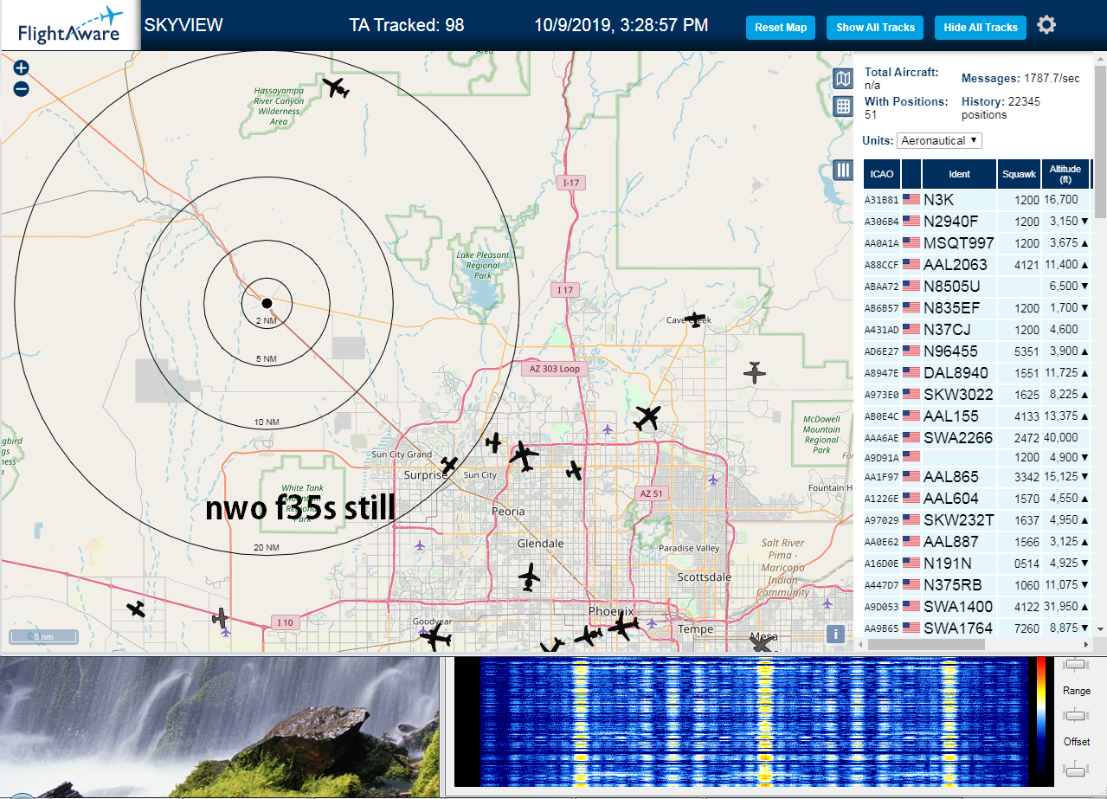Image resolution: width=1107 pixels, height=799 pixels.
Task: Select the gray aircraft beside the I 10 shield
Action: point(221,617)
